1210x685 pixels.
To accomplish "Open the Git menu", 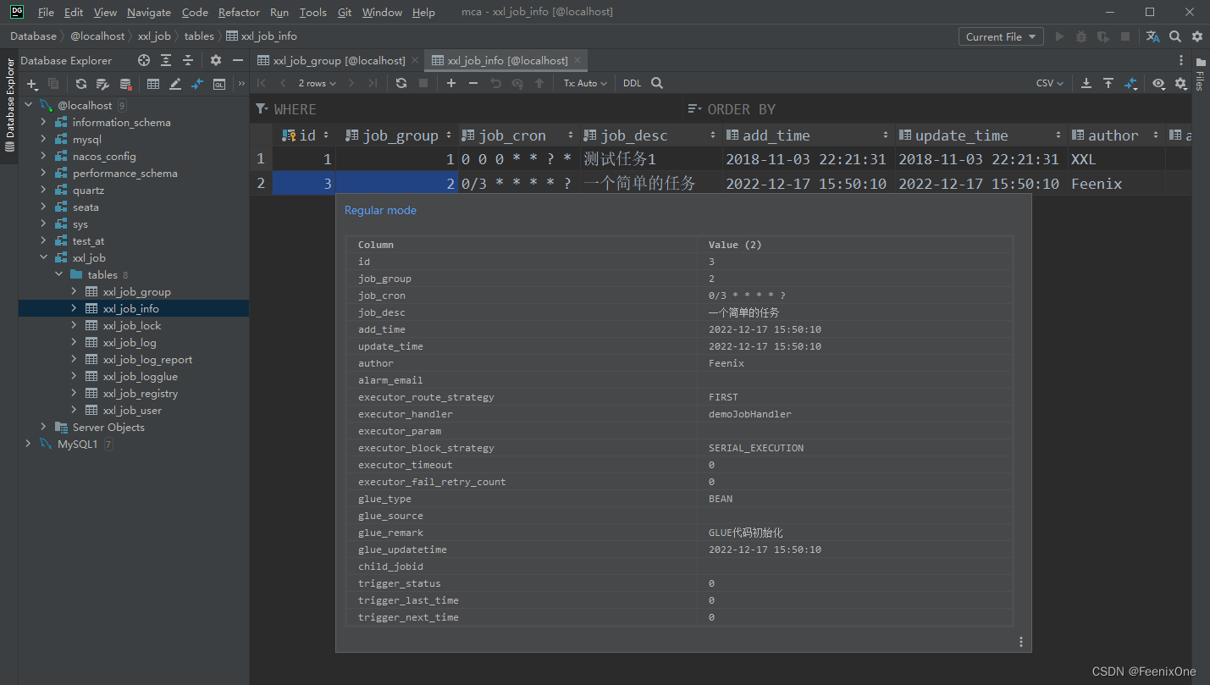I will (345, 12).
